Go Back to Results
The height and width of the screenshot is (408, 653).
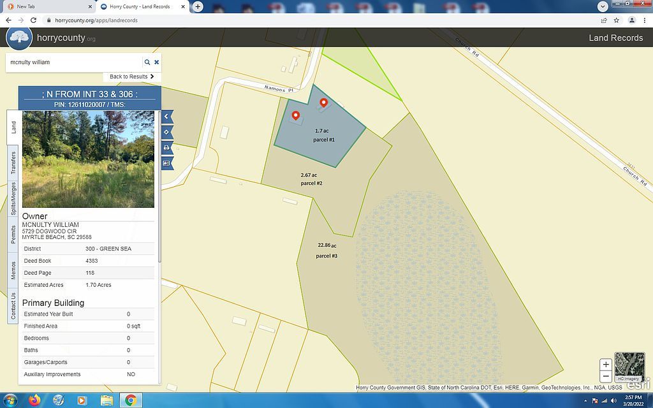point(131,76)
